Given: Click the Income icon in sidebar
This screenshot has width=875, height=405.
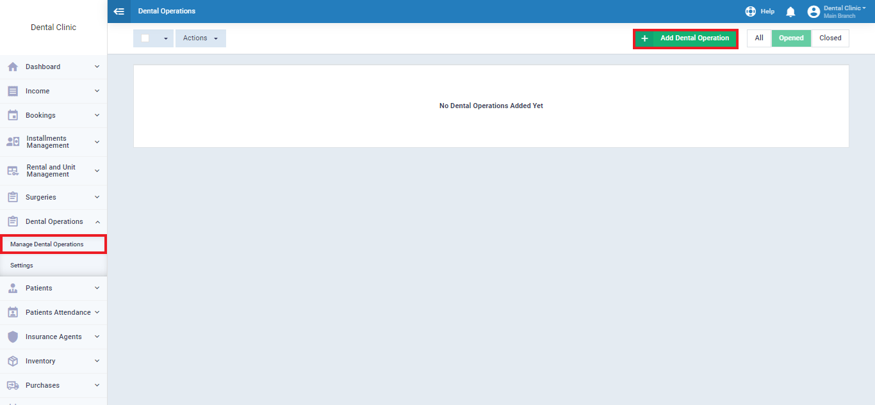Looking at the screenshot, I should pyautogui.click(x=13, y=91).
